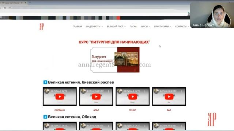Image resolution: width=234 pixels, height=131 pixels.
Task: Play the Тенор video of Киевский распев
Action: (x=132, y=97)
